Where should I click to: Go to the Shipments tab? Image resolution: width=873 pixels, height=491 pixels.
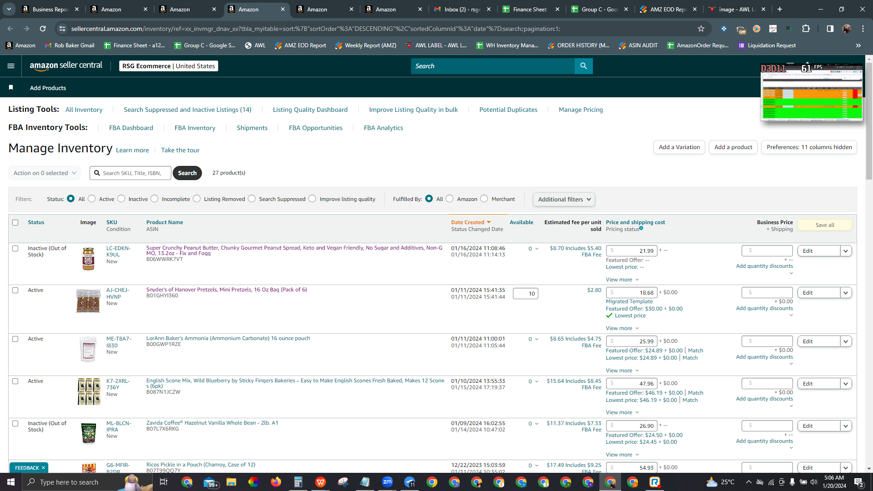pos(252,128)
